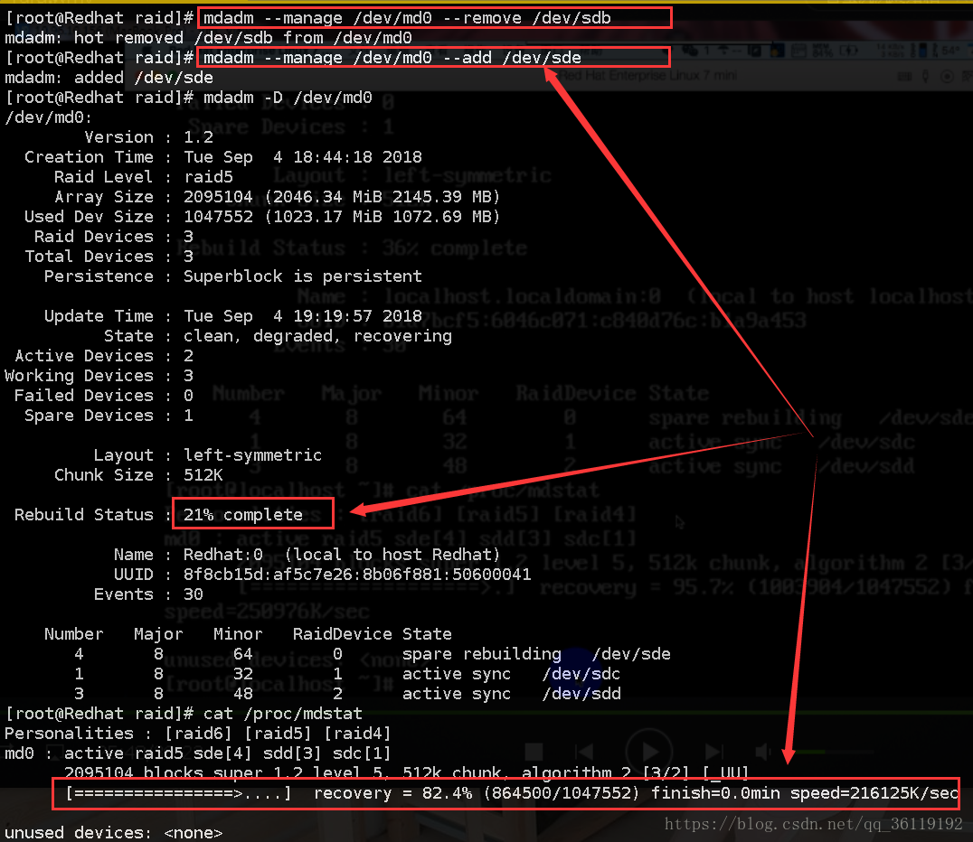Click the Layout value 'left-symmetric'
This screenshot has width=973, height=842.
click(253, 454)
